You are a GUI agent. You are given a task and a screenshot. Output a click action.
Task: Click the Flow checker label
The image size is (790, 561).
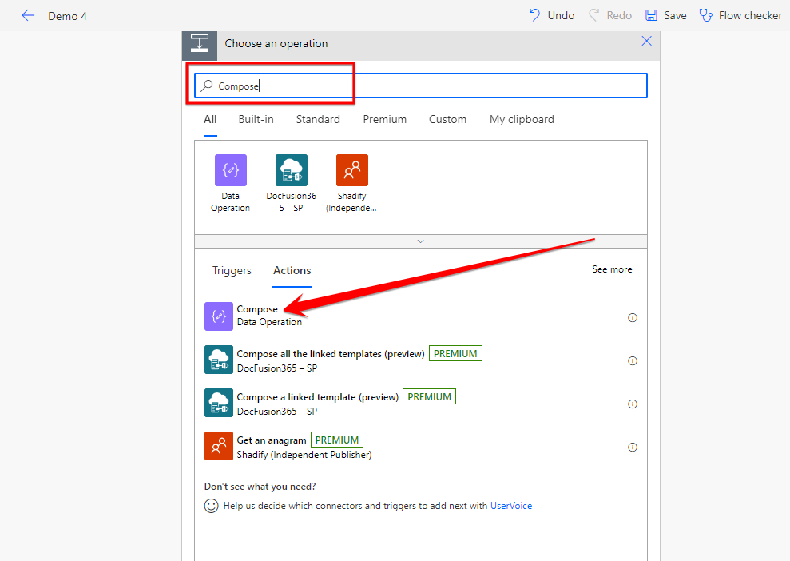pos(750,16)
